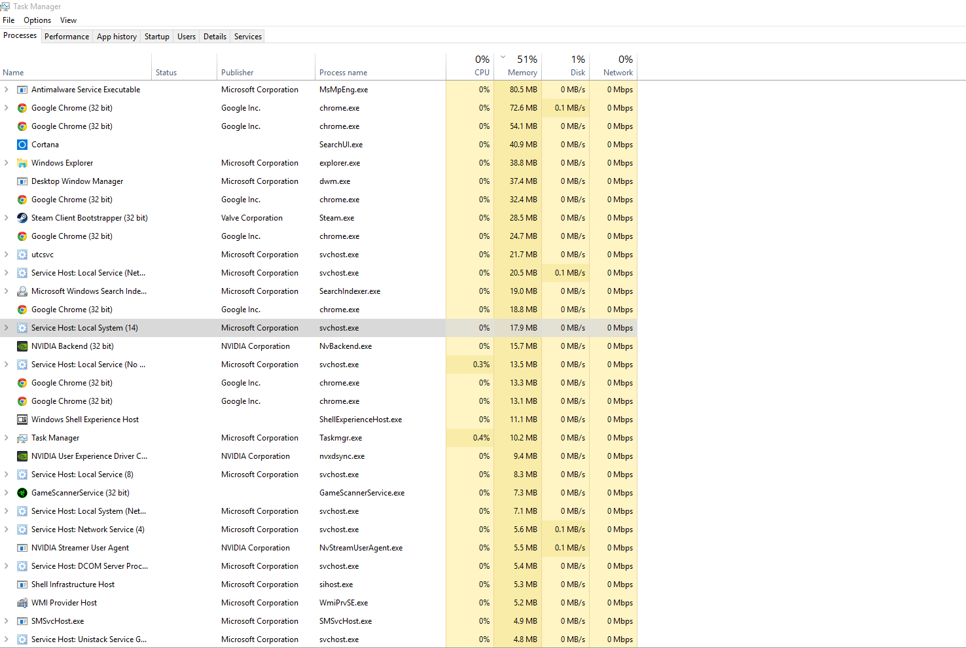Open the File menu
This screenshot has width=966, height=648.
9,20
